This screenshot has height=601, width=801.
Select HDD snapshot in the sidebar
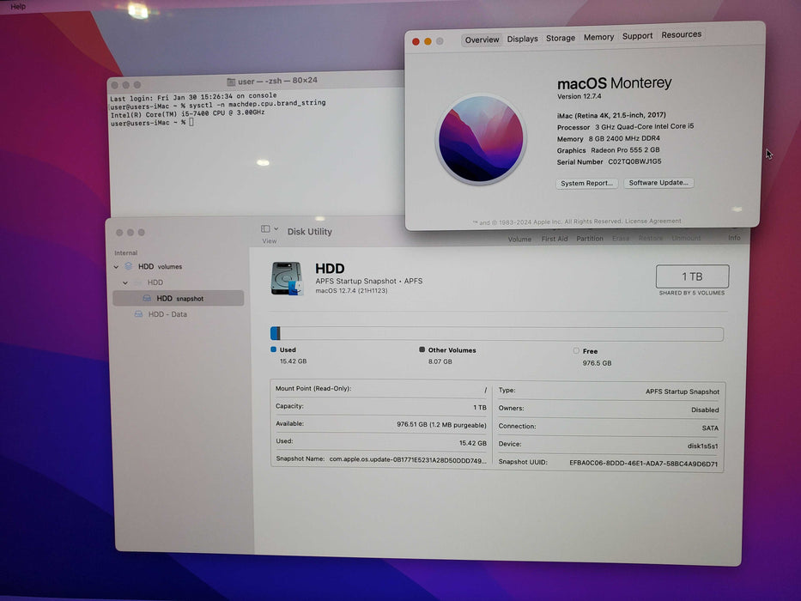(179, 299)
